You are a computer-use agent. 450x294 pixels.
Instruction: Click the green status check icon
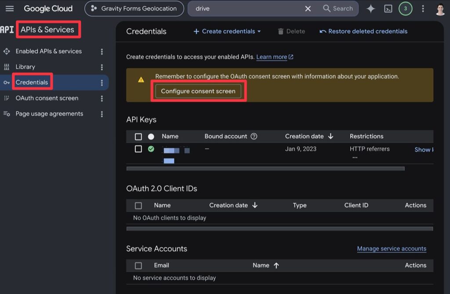(151, 149)
